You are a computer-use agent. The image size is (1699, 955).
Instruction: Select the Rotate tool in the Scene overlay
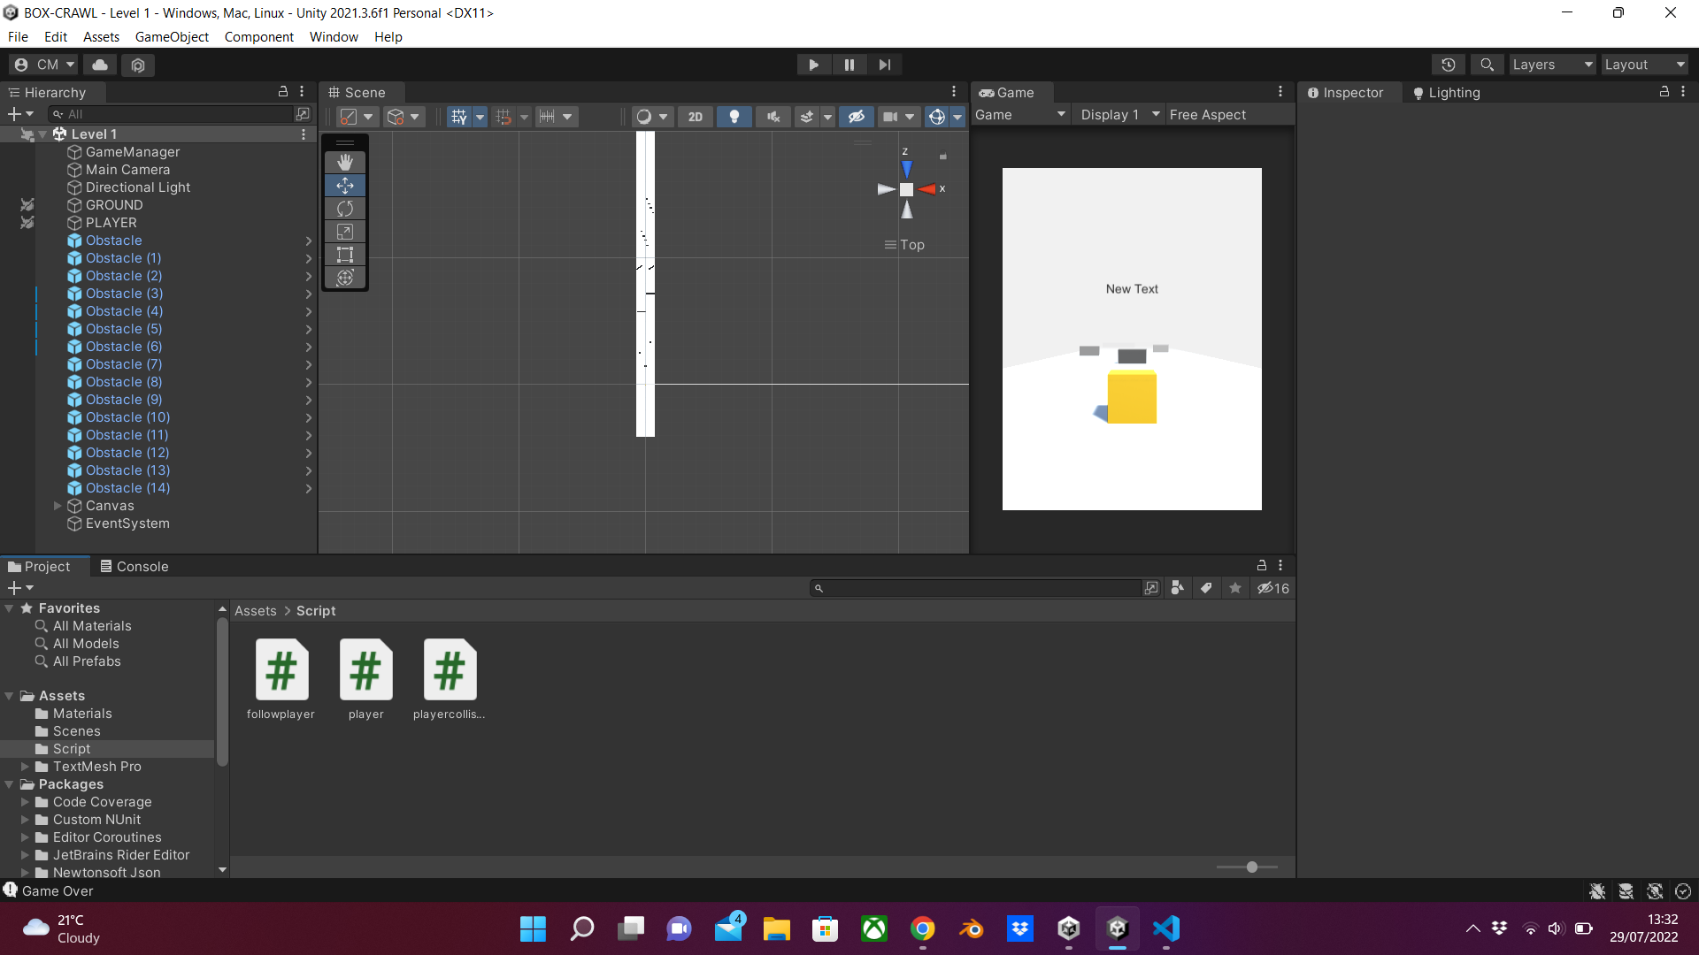click(344, 209)
